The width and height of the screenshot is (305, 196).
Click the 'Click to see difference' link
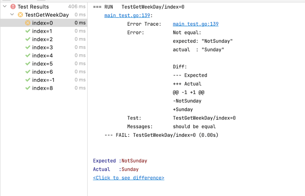(x=128, y=178)
